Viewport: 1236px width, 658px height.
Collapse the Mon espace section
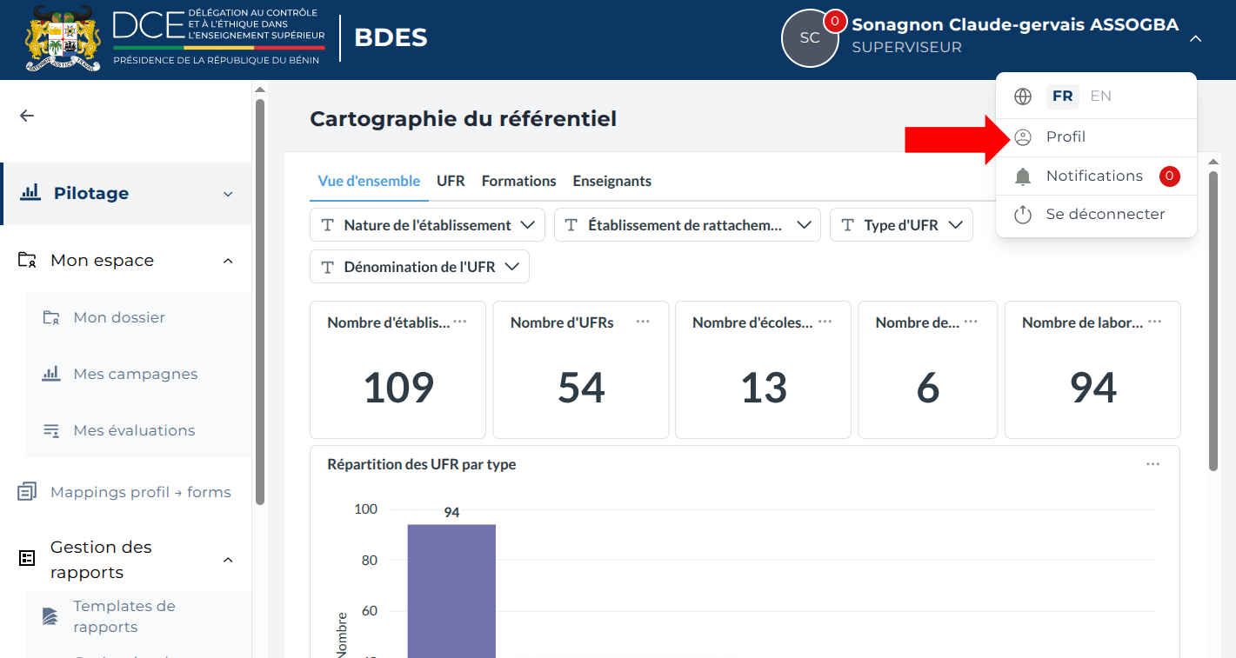229,261
